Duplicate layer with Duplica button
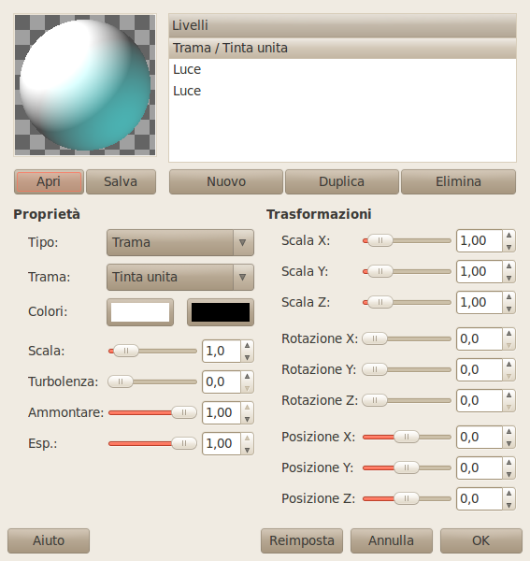This screenshot has width=530, height=561. [341, 181]
